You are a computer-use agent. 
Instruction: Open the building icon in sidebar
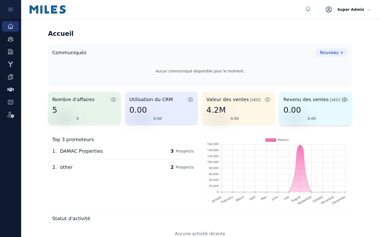pos(11,52)
